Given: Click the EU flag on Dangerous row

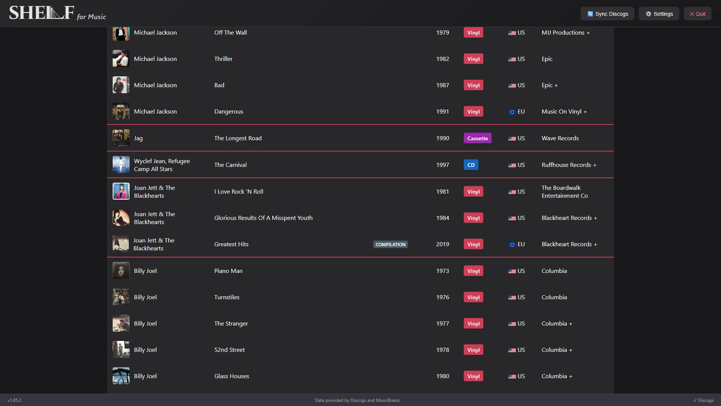Looking at the screenshot, I should 512,112.
